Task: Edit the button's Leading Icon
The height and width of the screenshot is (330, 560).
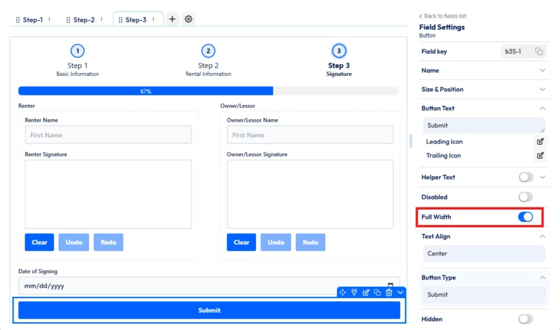Action: pyautogui.click(x=540, y=141)
